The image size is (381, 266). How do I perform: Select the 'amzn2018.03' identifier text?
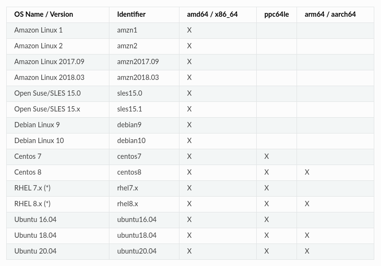138,78
